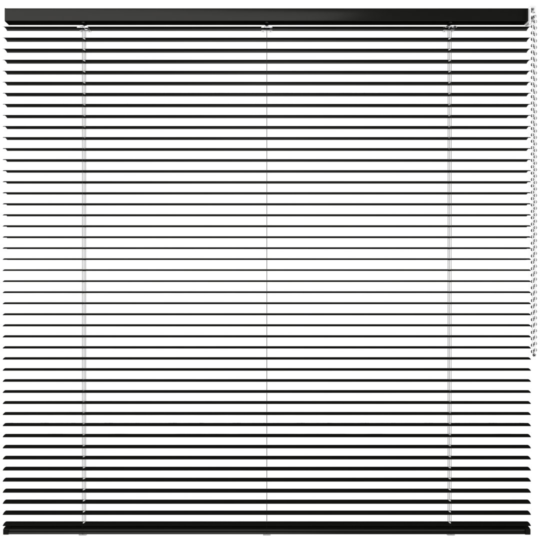Click the black headrail at the top
This screenshot has width=540, height=540.
click(x=265, y=15)
